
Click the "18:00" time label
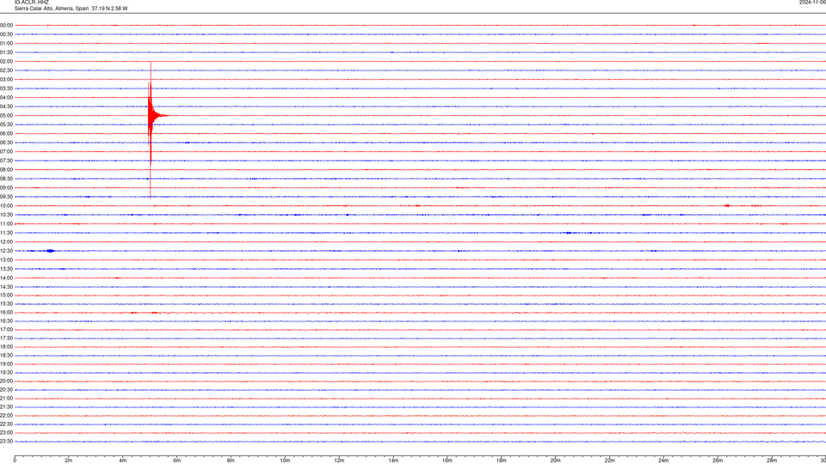pyautogui.click(x=7, y=346)
